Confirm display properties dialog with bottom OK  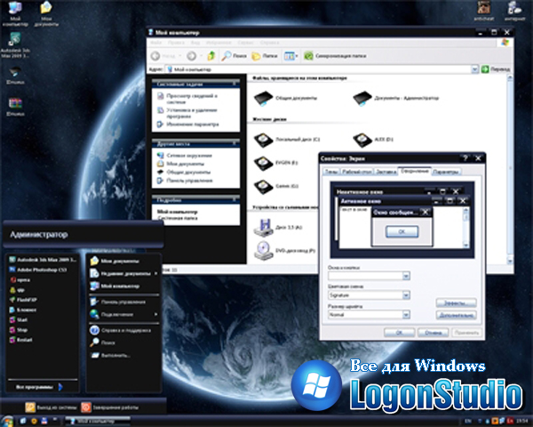coord(399,333)
